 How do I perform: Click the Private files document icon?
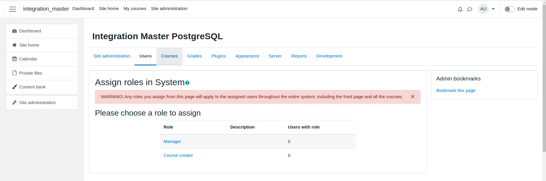(14, 73)
